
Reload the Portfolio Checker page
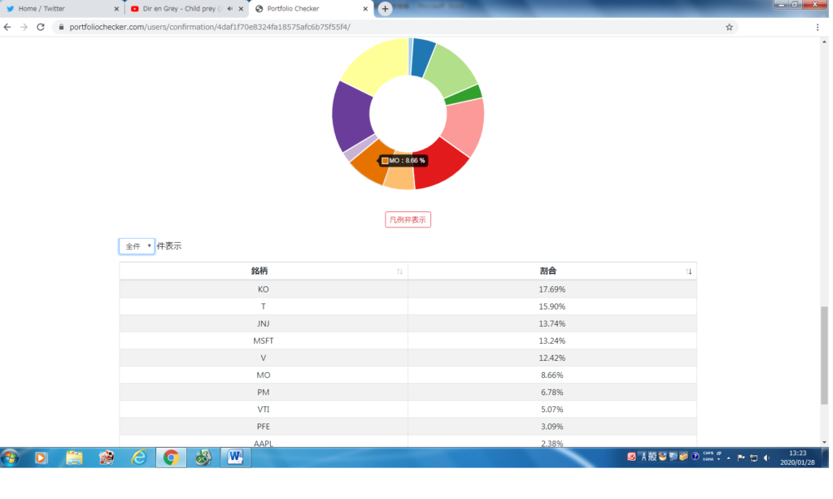pyautogui.click(x=41, y=27)
